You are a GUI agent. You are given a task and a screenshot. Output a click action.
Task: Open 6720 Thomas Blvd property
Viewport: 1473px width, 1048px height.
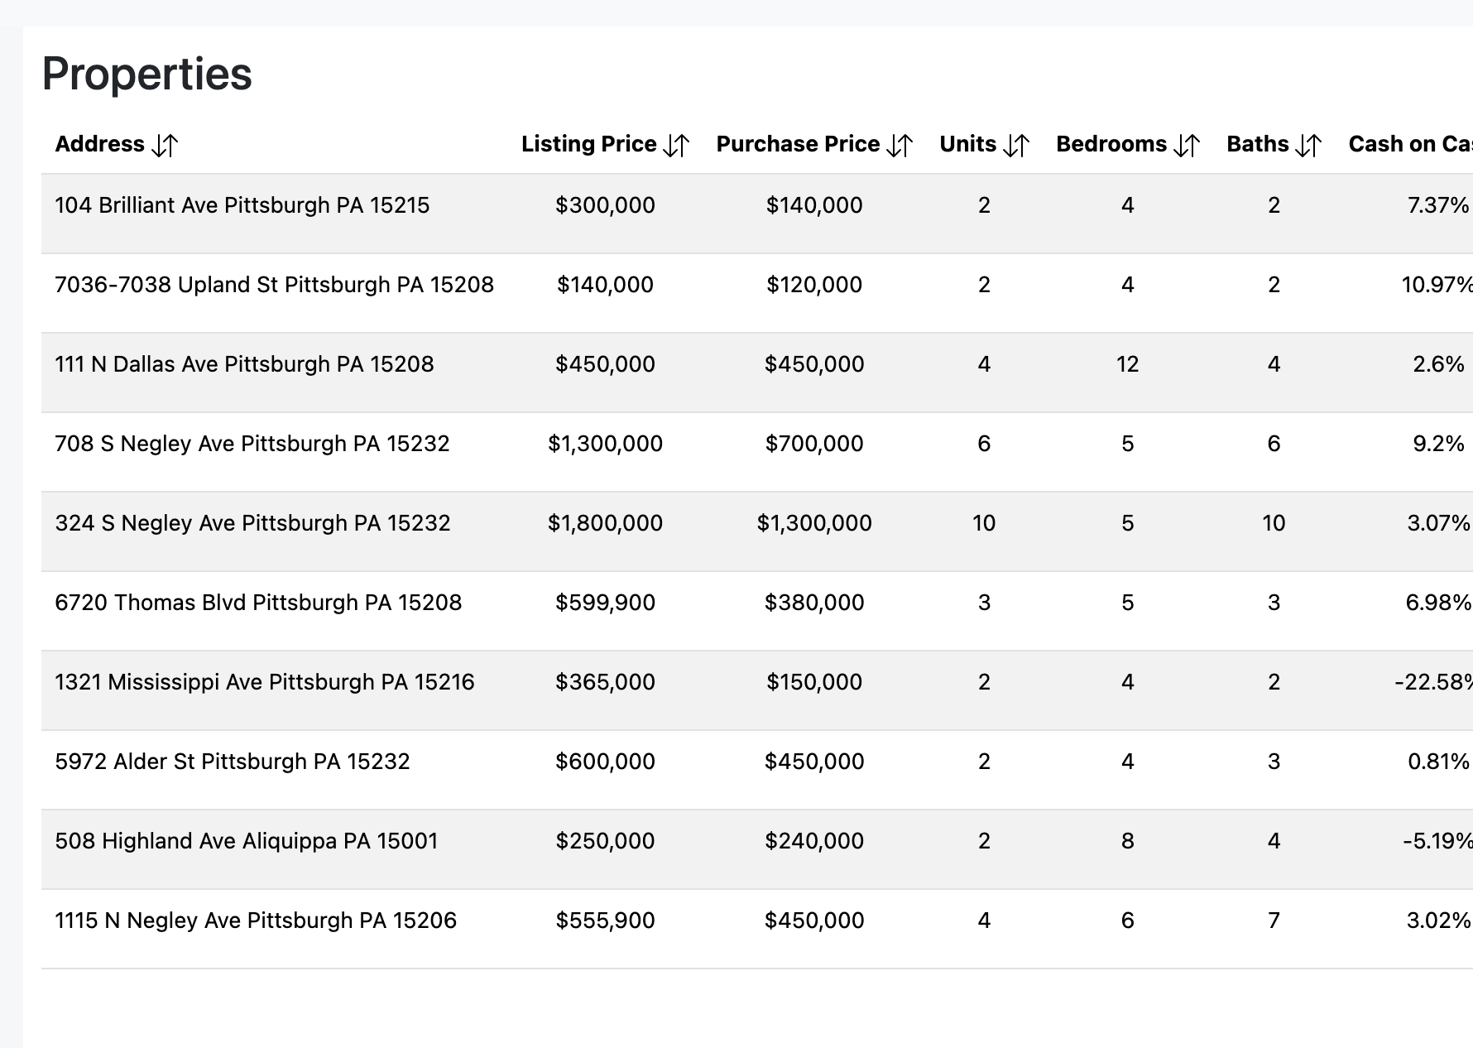click(258, 603)
